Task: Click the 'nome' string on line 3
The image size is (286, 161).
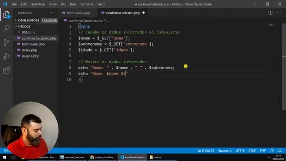Action: coord(118,38)
